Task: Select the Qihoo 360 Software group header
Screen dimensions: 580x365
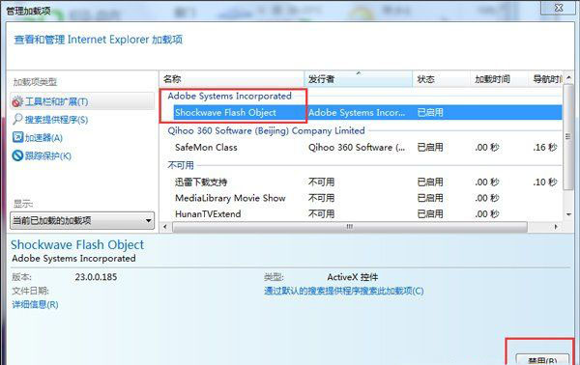Action: click(x=266, y=130)
